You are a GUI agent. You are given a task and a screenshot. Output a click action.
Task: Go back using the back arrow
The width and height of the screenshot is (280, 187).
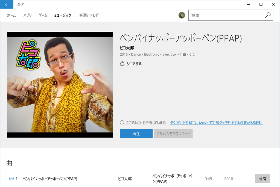pyautogui.click(x=7, y=4)
